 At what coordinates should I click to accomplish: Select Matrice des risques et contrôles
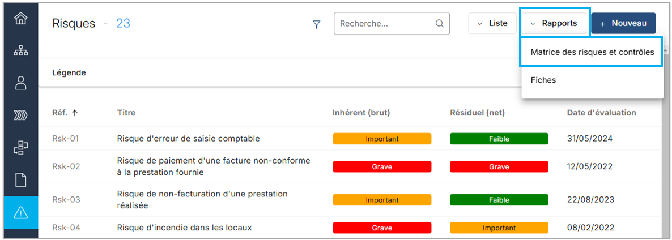[592, 52]
